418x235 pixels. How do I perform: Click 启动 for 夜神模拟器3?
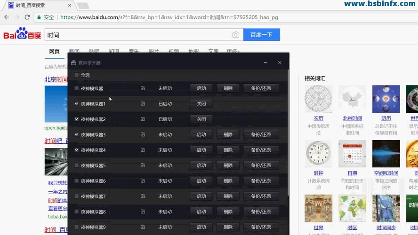201,134
